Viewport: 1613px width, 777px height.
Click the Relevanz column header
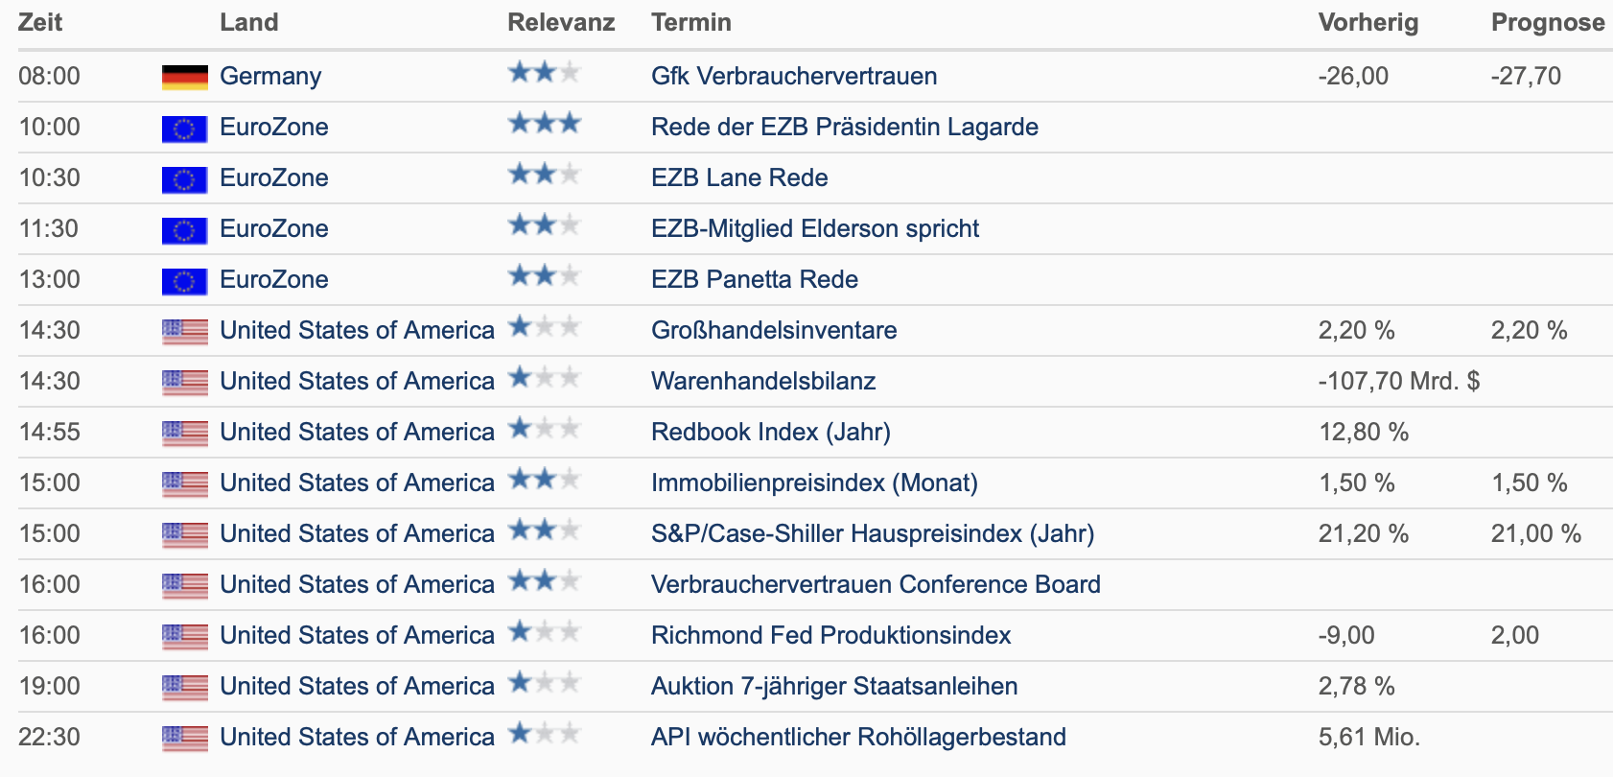click(561, 22)
